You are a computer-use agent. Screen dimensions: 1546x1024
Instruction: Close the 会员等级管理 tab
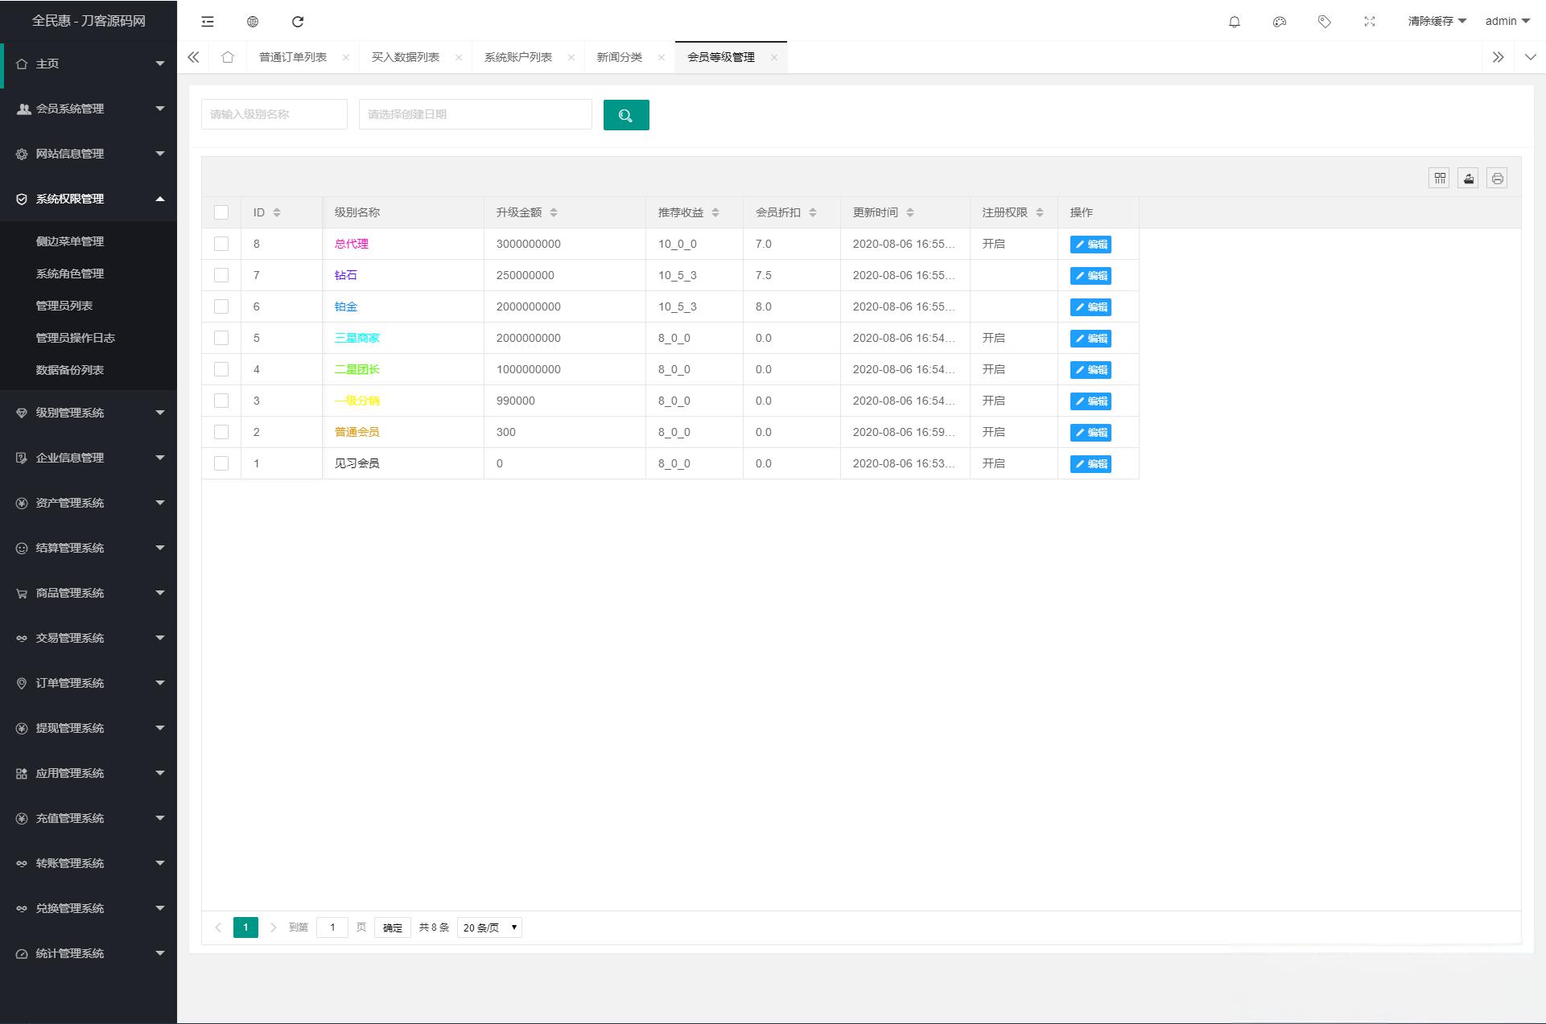pyautogui.click(x=774, y=57)
